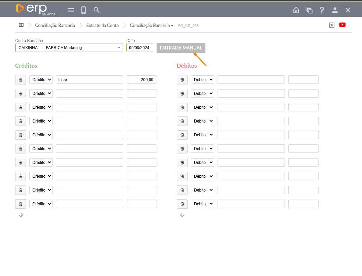The width and height of the screenshot is (362, 276).
Task: Open the hamburger main menu
Action: pos(71,10)
